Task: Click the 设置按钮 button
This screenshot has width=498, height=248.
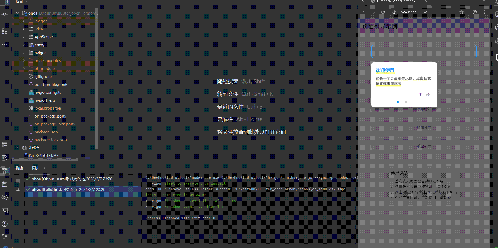Action: pos(424,128)
